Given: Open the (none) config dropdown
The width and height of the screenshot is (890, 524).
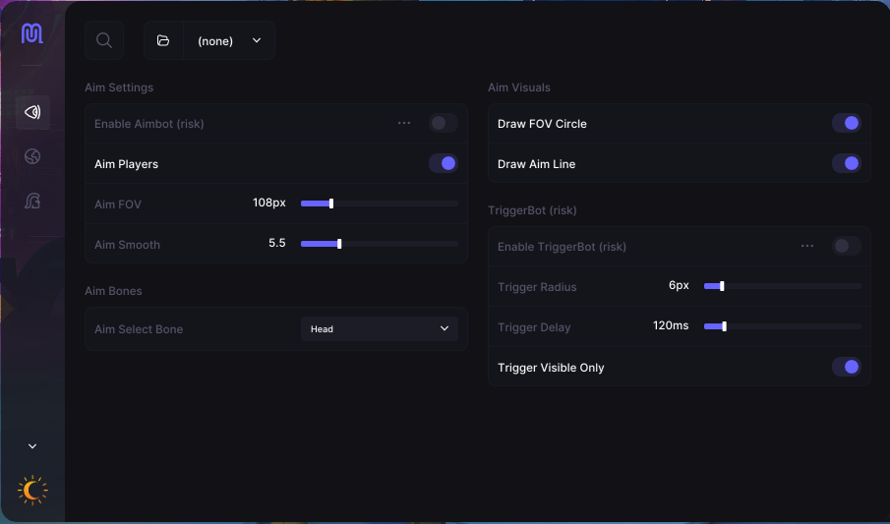Looking at the screenshot, I should [x=229, y=40].
